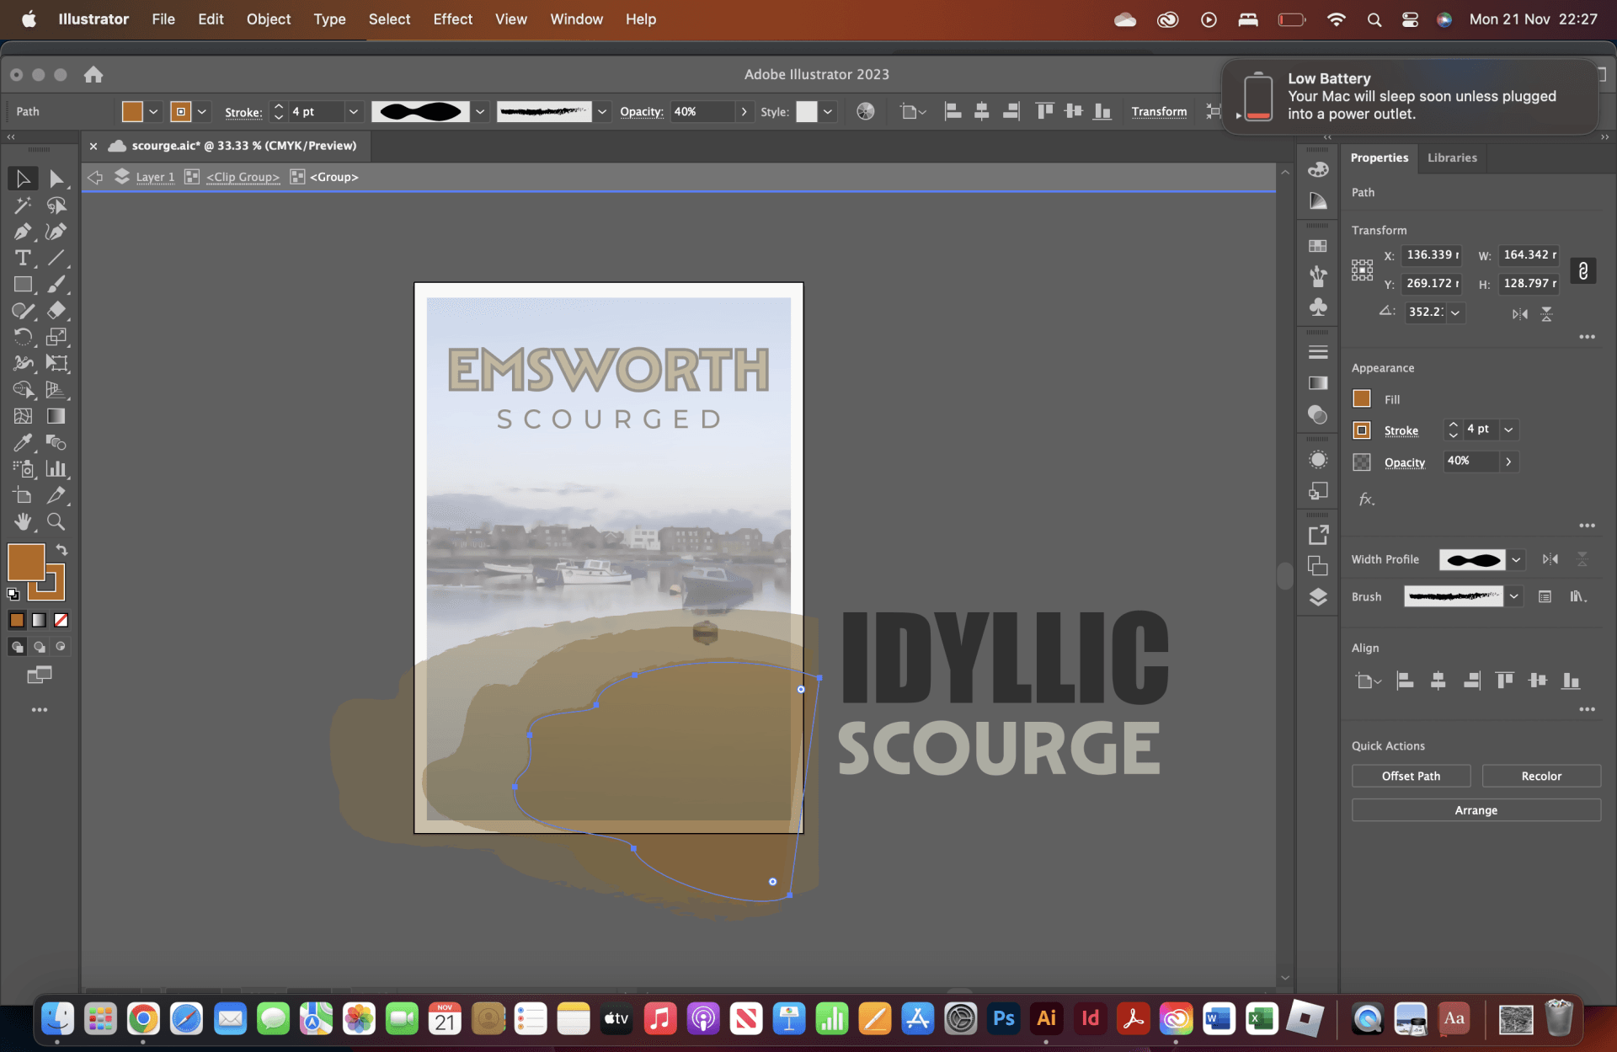The height and width of the screenshot is (1052, 1617).
Task: Click the Recolor Artwork wheel icon
Action: (x=865, y=111)
